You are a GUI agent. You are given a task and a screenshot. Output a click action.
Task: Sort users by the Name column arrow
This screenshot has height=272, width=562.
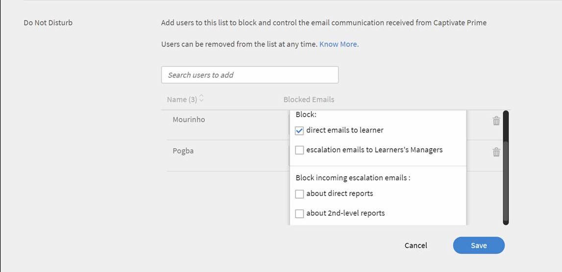click(201, 99)
